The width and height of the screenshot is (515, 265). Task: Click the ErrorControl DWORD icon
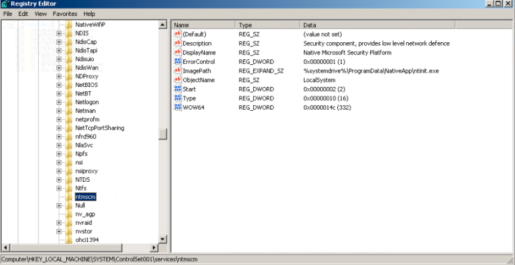click(x=178, y=62)
